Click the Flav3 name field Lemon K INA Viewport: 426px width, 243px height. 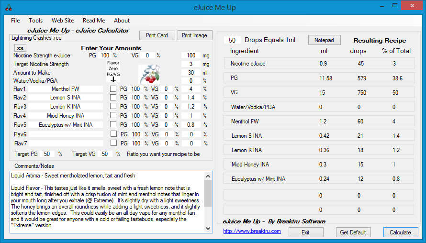(x=66, y=106)
